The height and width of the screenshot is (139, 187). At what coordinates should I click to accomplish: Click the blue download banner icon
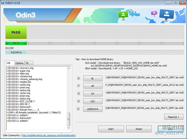click(167, 14)
